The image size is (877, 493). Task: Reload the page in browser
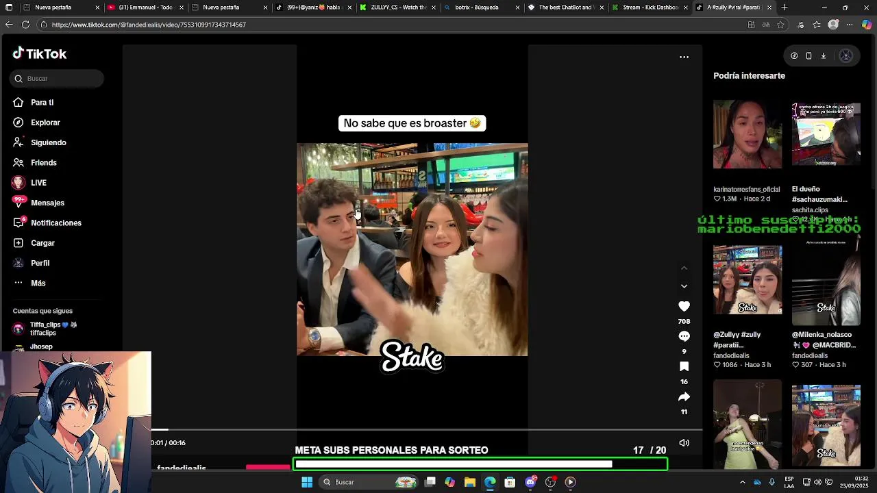point(25,25)
